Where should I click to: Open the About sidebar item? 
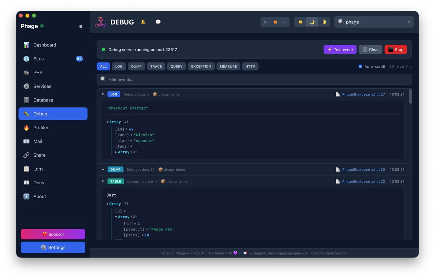pos(53,197)
